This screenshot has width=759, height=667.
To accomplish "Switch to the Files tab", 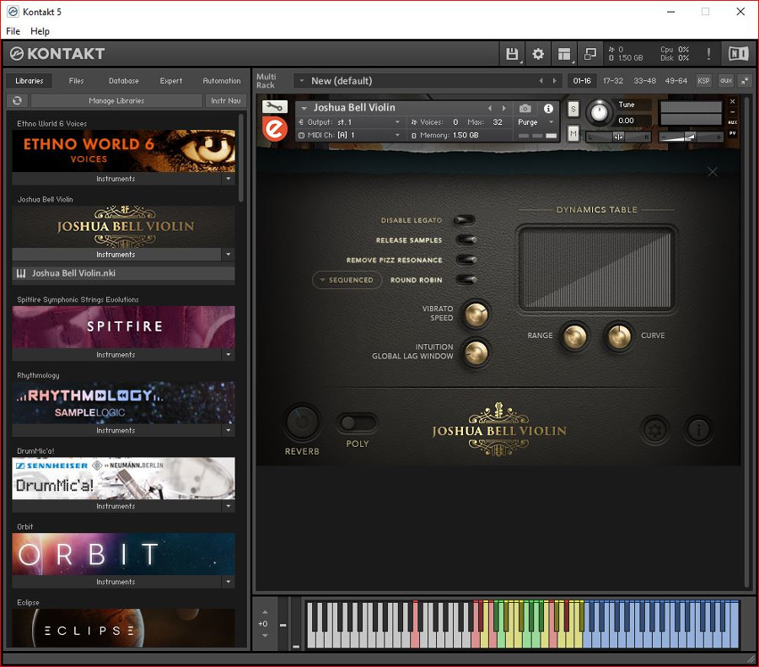I will tap(76, 81).
